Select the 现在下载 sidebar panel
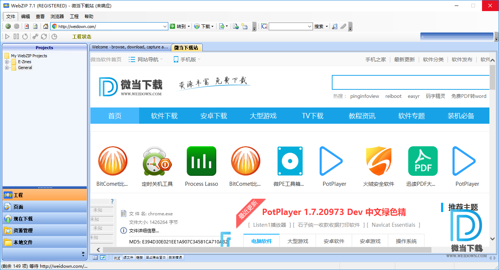Viewport: 499px width, 270px height. (45, 219)
